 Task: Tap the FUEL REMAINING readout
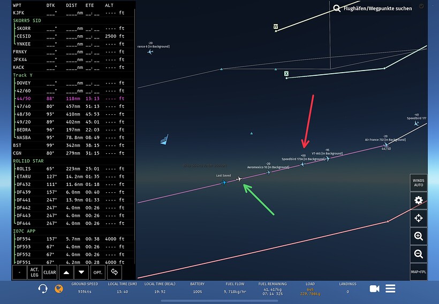pos(273,289)
